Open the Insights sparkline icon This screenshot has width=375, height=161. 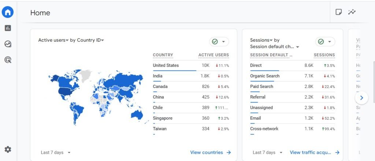[x=352, y=12]
